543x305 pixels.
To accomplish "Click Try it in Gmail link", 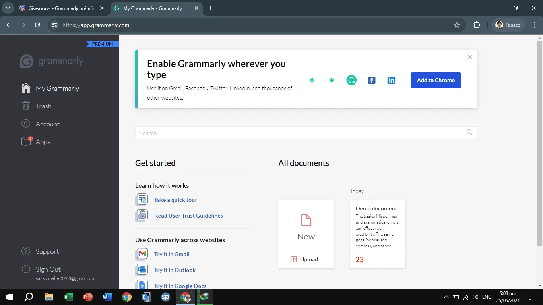I will [172, 254].
